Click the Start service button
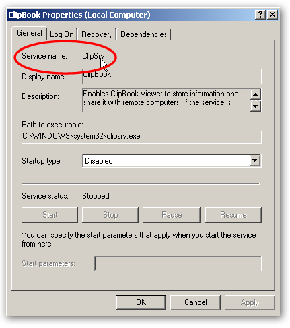This screenshot has width=290, height=328. (x=50, y=215)
